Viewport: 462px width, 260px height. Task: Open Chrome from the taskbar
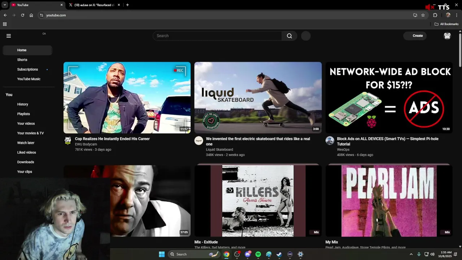(x=226, y=254)
